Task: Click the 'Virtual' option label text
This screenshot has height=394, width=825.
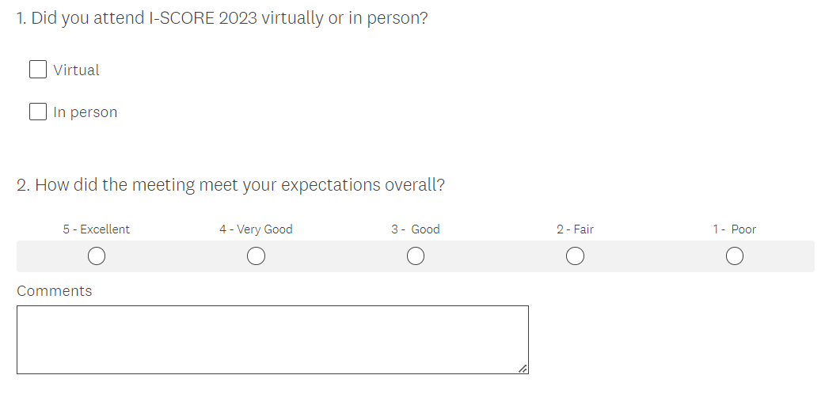Action: tap(77, 70)
